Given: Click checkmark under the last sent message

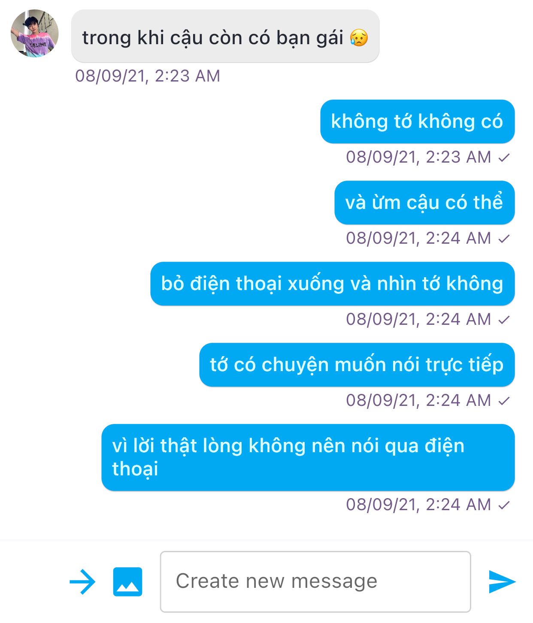Looking at the screenshot, I should point(504,505).
